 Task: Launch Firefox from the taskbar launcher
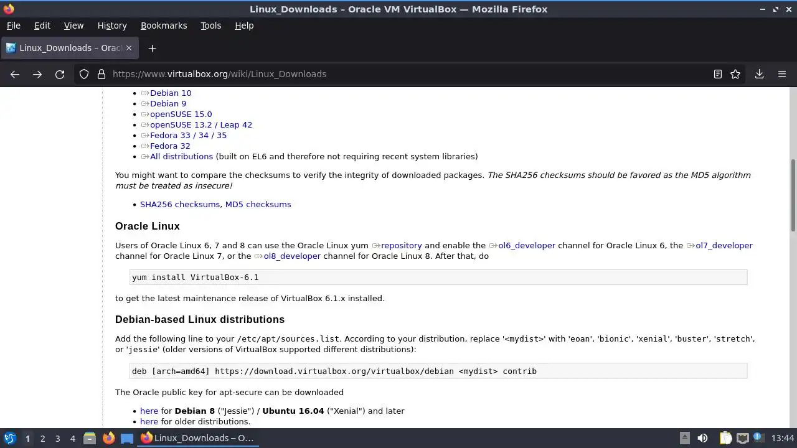[x=108, y=438]
